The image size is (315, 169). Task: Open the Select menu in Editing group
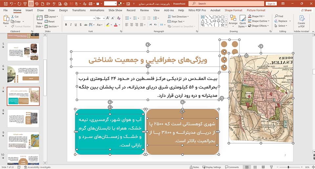[281, 26]
